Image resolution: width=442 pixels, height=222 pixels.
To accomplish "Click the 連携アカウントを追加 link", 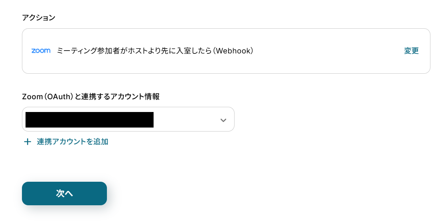I will click(x=72, y=141).
